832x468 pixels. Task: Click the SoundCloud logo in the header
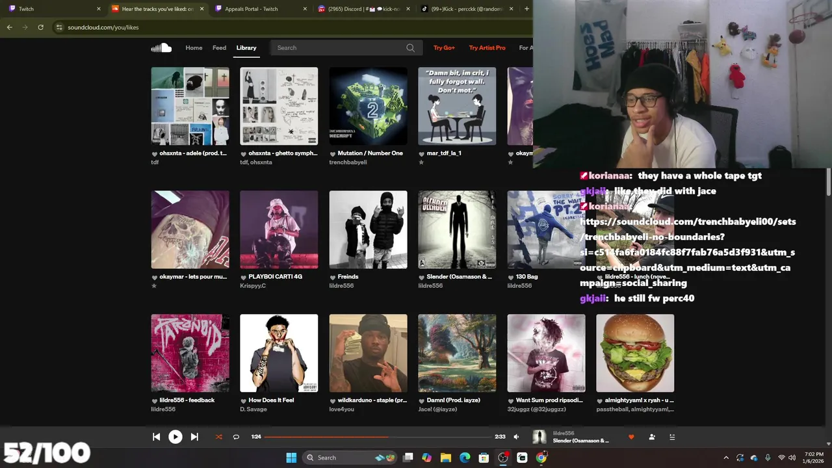point(161,47)
